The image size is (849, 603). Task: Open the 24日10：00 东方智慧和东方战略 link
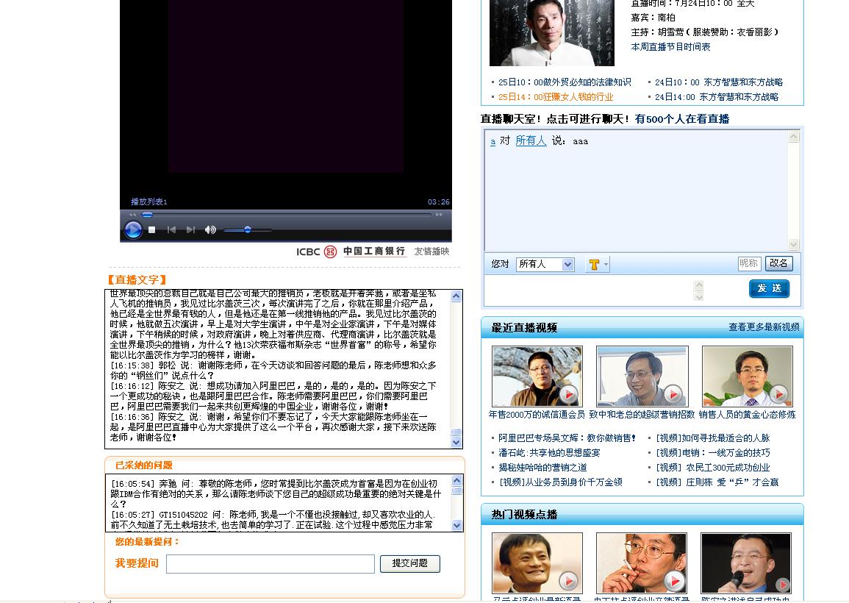pyautogui.click(x=718, y=82)
